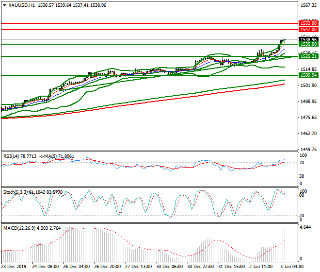Click the 31 Dec 15:00 time axis label

[231, 267]
